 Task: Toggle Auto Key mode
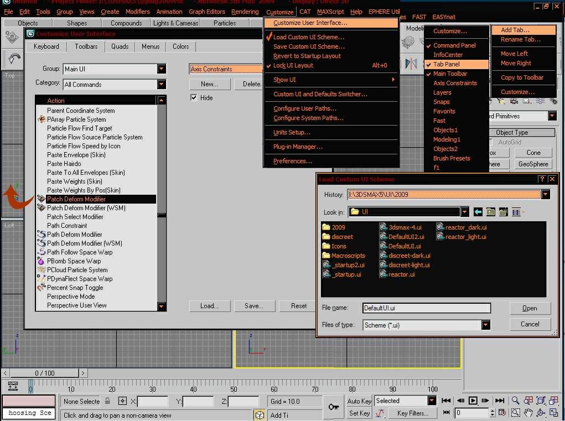(359, 401)
